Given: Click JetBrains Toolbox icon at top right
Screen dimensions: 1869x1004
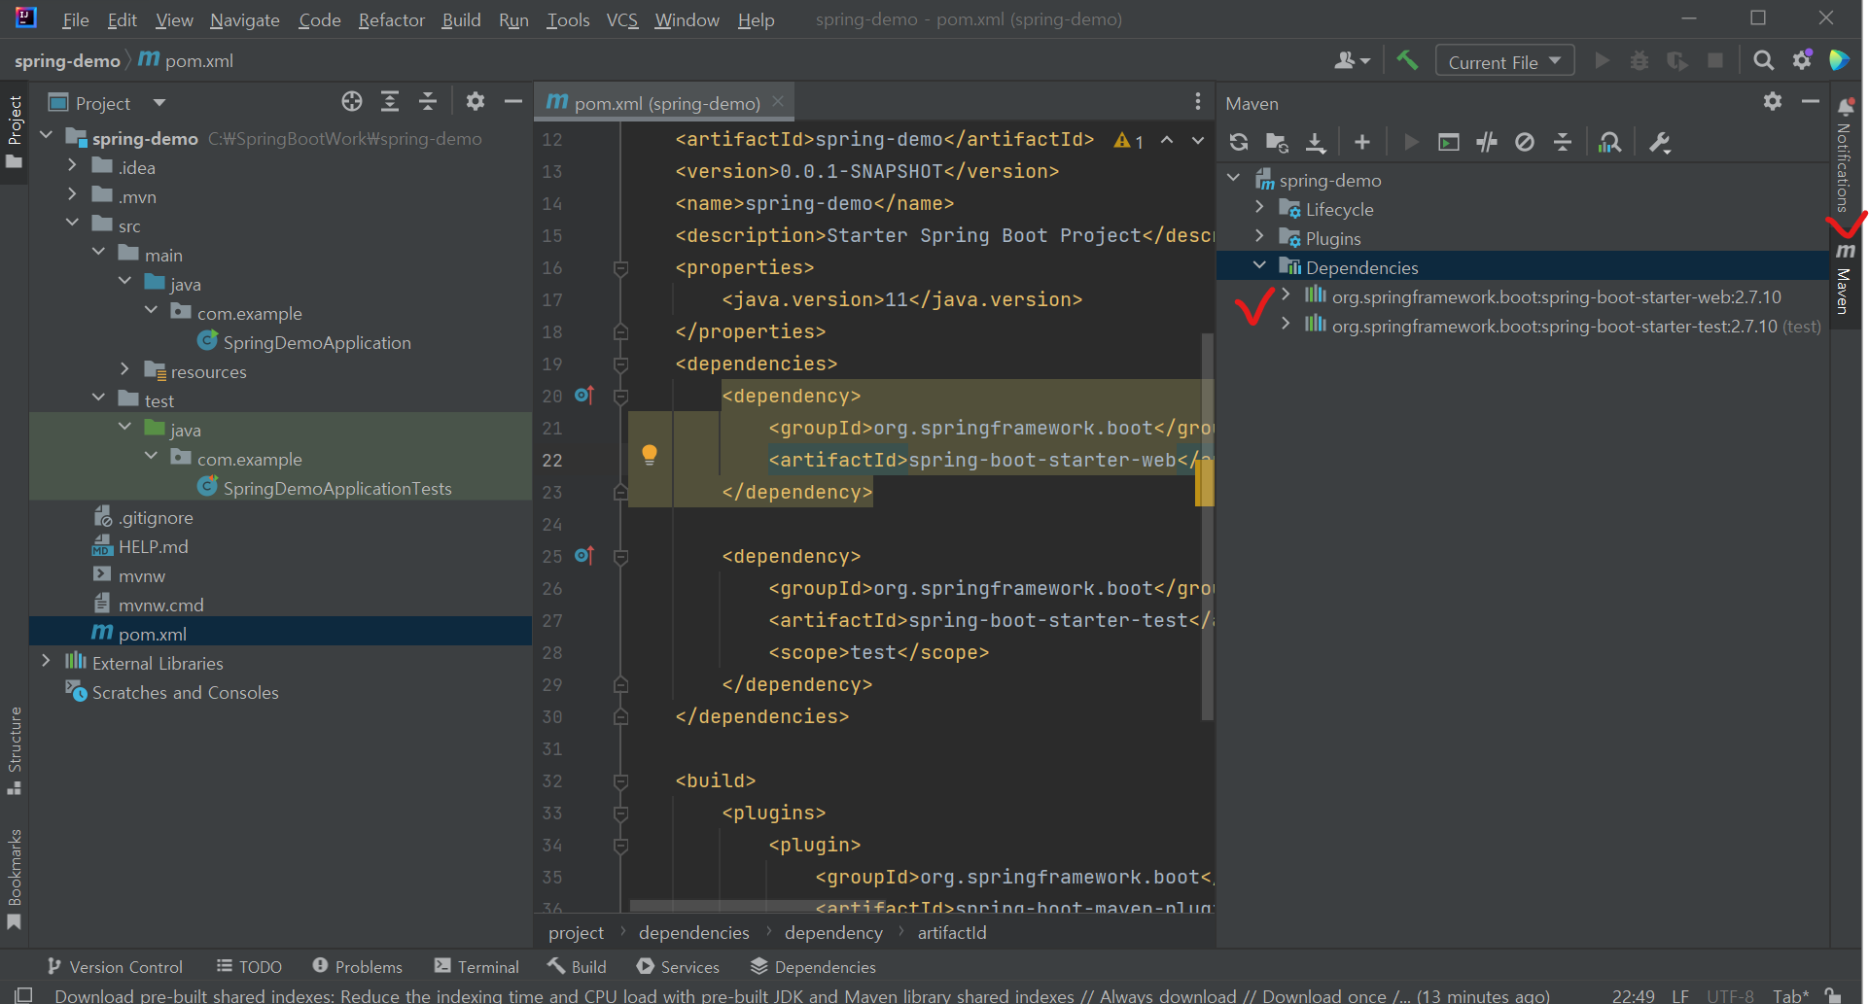Looking at the screenshot, I should pos(1839,60).
